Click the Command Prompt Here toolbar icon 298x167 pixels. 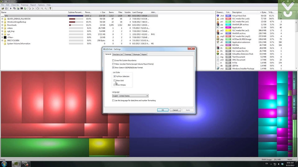(21, 9)
